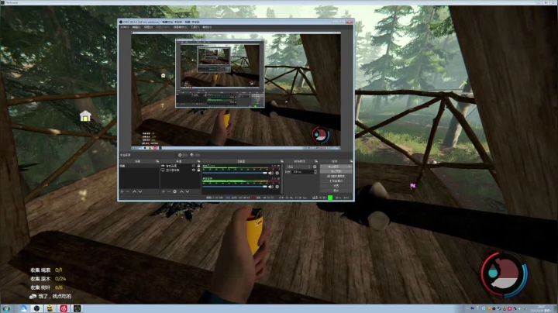Open the scene transition type dropdown
This screenshot has height=313, width=558.
(298, 167)
